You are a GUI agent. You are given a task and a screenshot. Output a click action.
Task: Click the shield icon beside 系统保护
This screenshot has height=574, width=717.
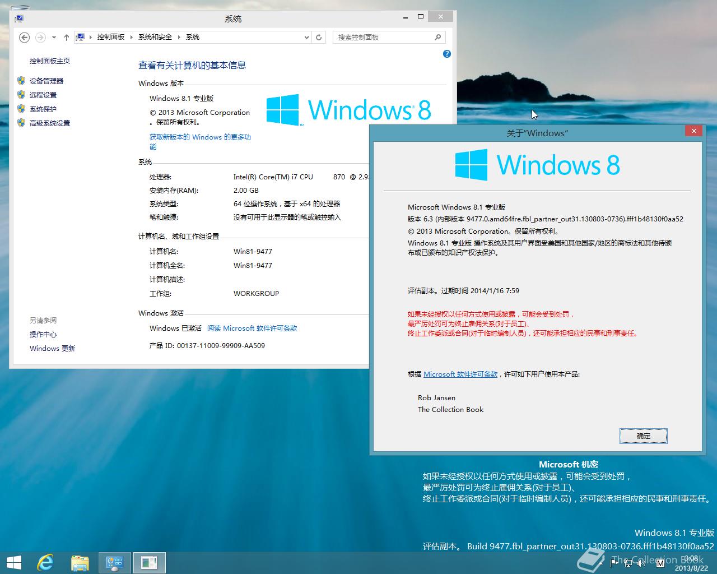click(x=21, y=109)
